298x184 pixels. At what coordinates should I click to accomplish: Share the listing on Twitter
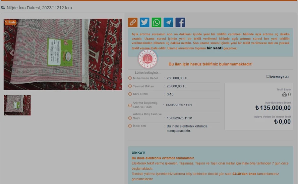[145, 22]
